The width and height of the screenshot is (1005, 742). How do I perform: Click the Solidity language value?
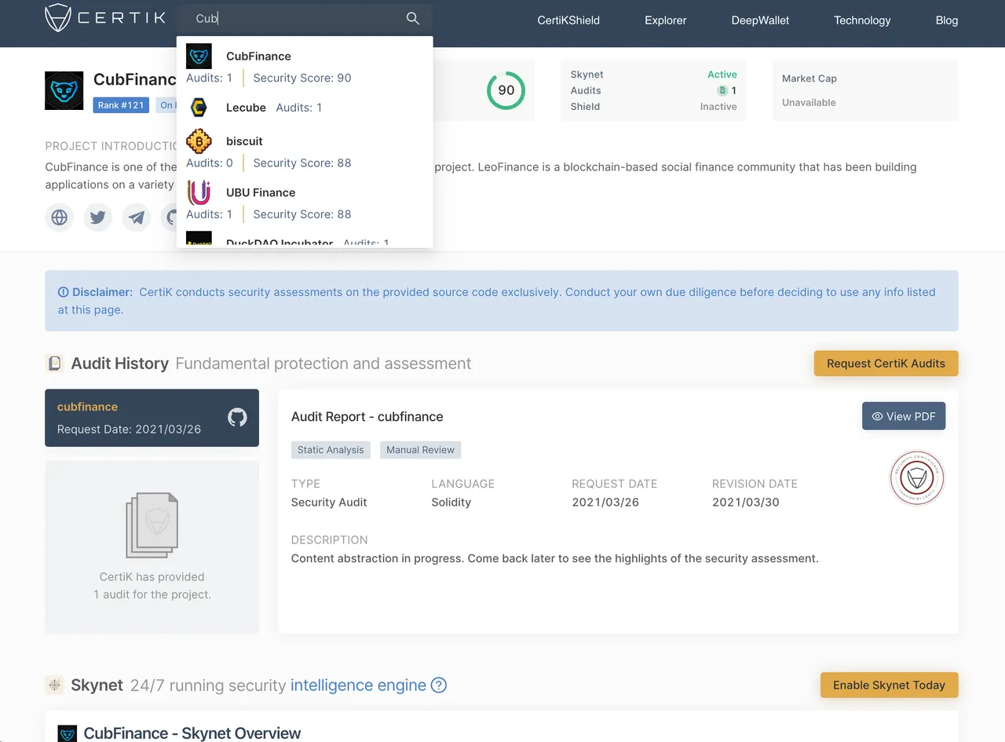pos(451,502)
